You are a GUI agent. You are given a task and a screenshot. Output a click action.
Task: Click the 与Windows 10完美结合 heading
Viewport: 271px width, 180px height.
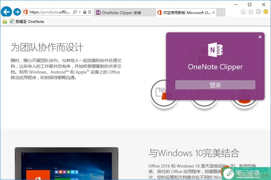194,153
